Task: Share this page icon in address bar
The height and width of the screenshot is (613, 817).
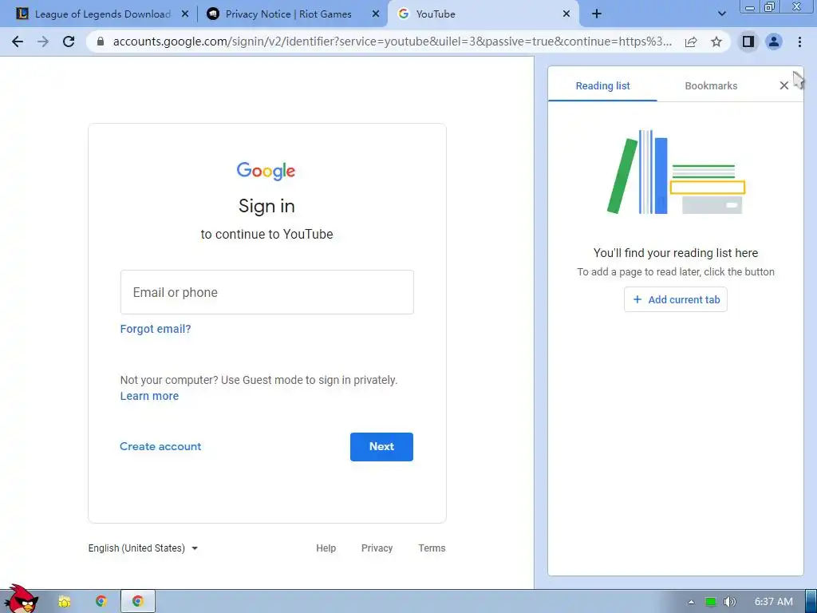Action: (691, 42)
